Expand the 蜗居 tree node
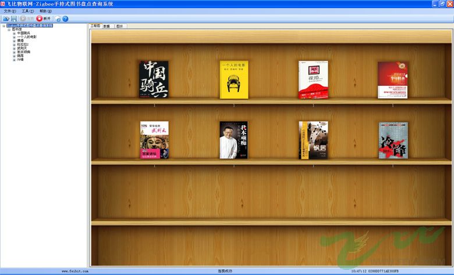Image resolution: width=454 pixels, height=275 pixels. coord(14,56)
